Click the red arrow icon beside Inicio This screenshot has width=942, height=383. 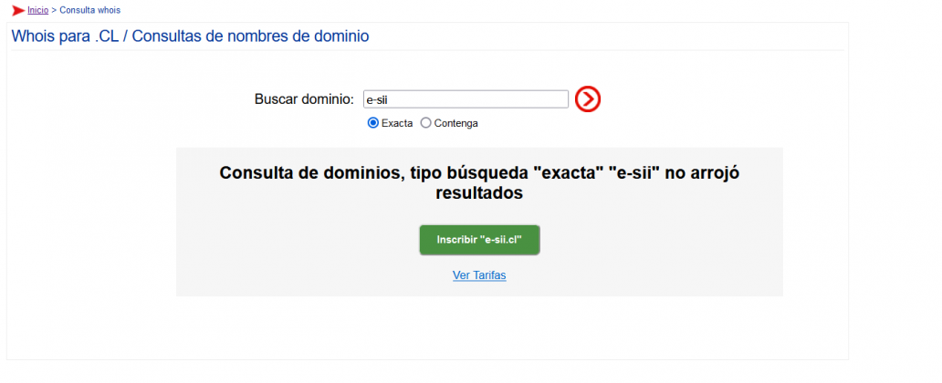point(18,10)
